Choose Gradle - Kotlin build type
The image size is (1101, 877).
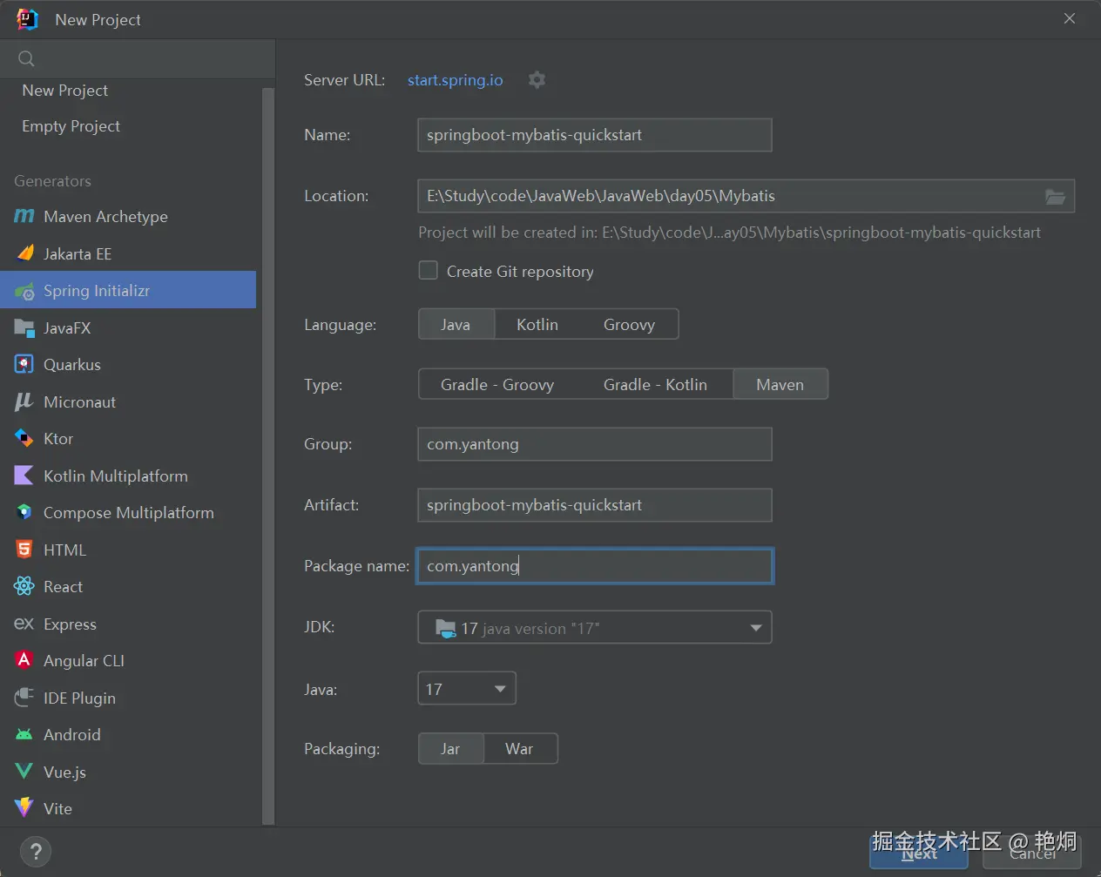655,385
